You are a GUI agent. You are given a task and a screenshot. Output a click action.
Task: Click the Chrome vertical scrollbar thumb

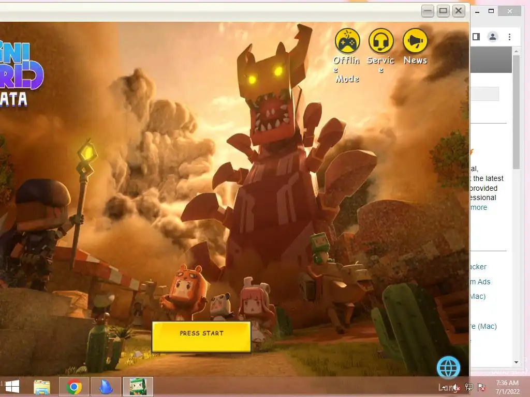point(516,112)
